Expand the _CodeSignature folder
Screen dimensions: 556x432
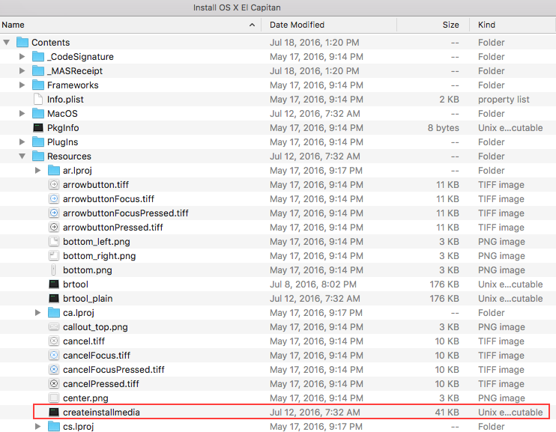coord(22,56)
